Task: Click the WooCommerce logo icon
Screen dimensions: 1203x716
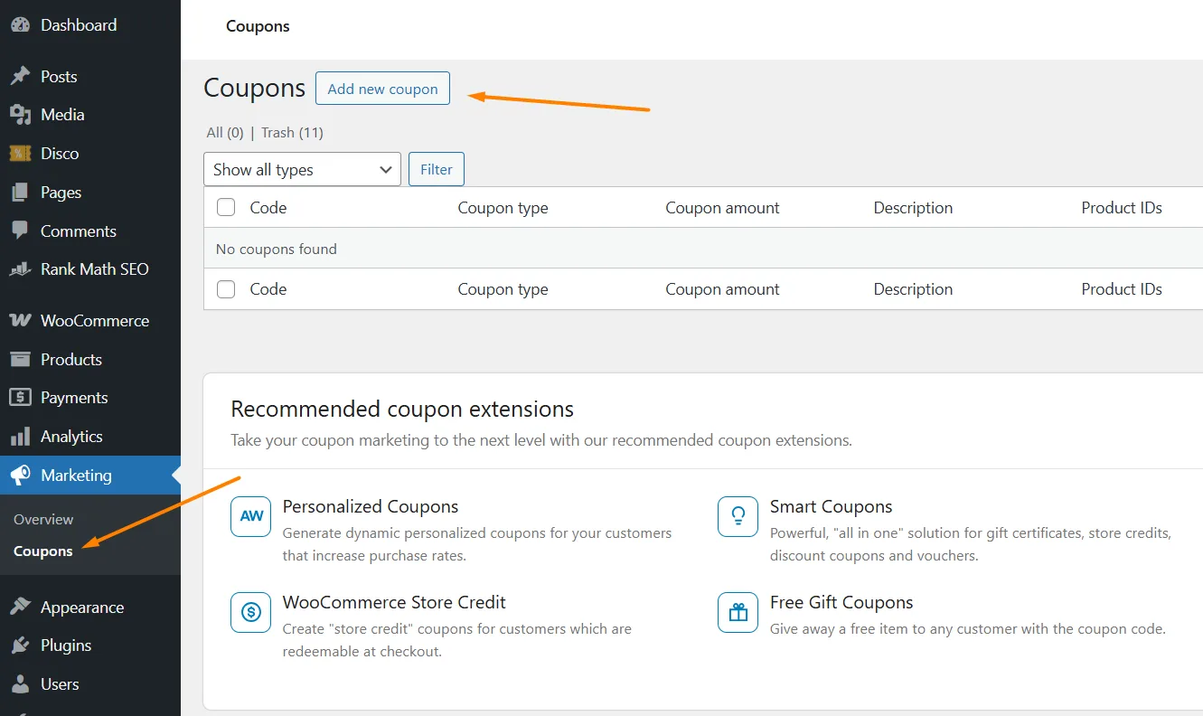Action: [20, 321]
